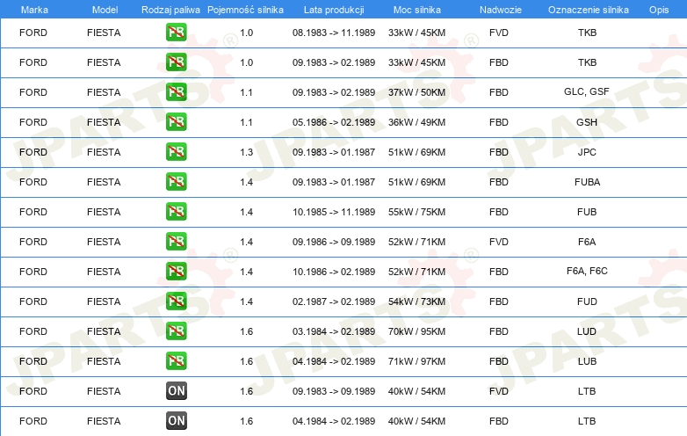Click the petrol icon in the LUB row
Image resolution: width=687 pixels, height=436 pixels.
[176, 361]
